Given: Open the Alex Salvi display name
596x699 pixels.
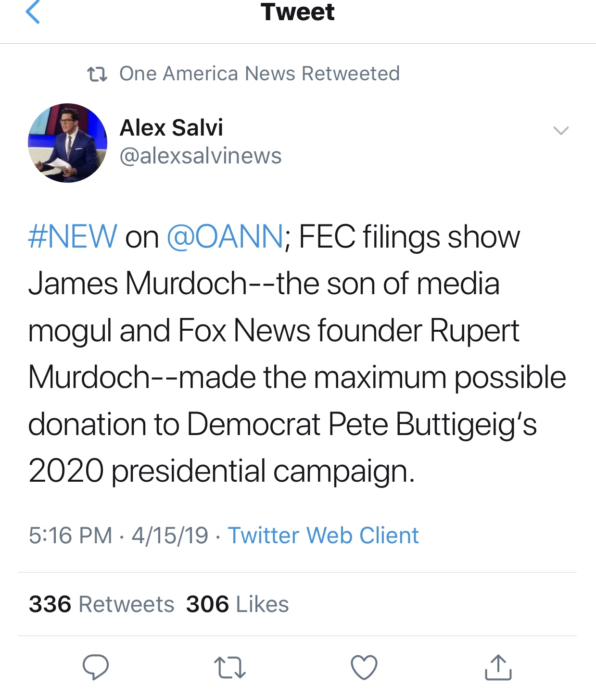Looking at the screenshot, I should tap(171, 128).
